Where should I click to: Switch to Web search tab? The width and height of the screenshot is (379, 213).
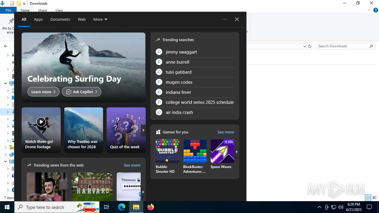coord(82,19)
